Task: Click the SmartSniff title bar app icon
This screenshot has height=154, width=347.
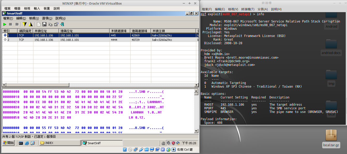Action: click(4, 13)
